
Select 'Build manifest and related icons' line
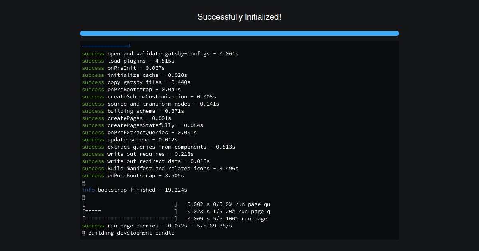[160, 168]
